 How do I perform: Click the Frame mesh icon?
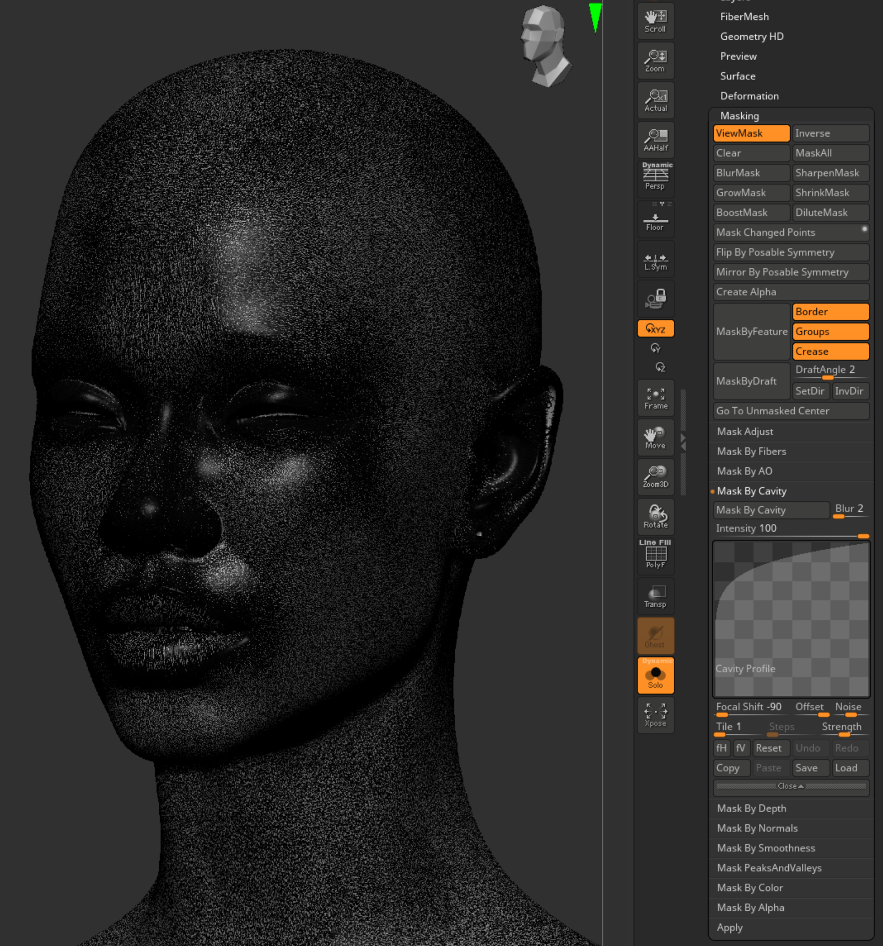655,398
